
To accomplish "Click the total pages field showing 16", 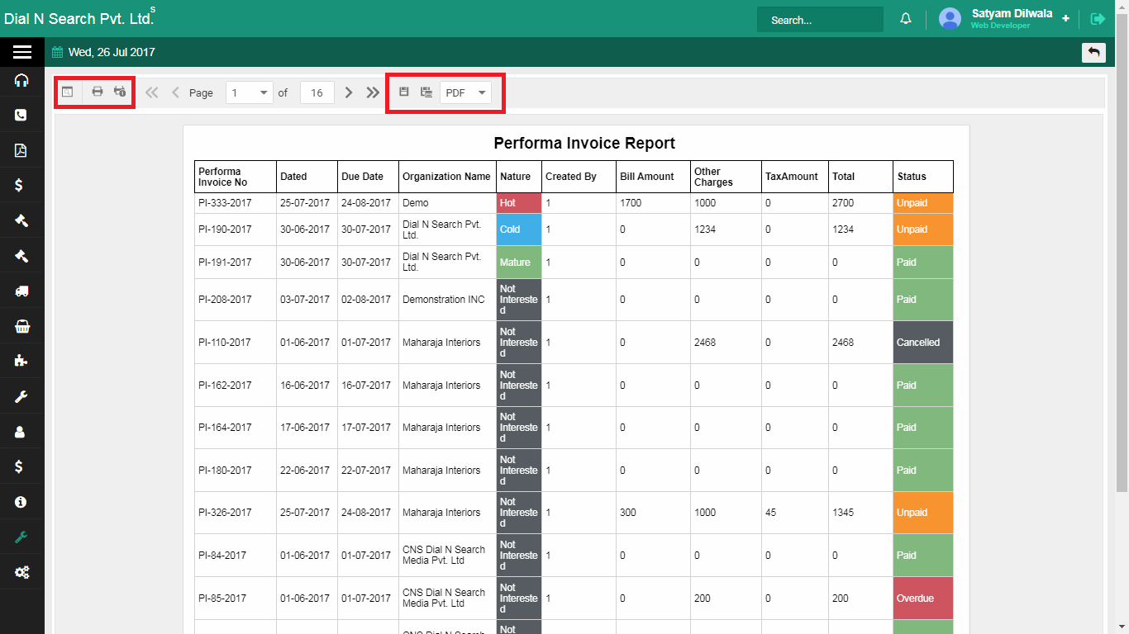I will click(317, 92).
